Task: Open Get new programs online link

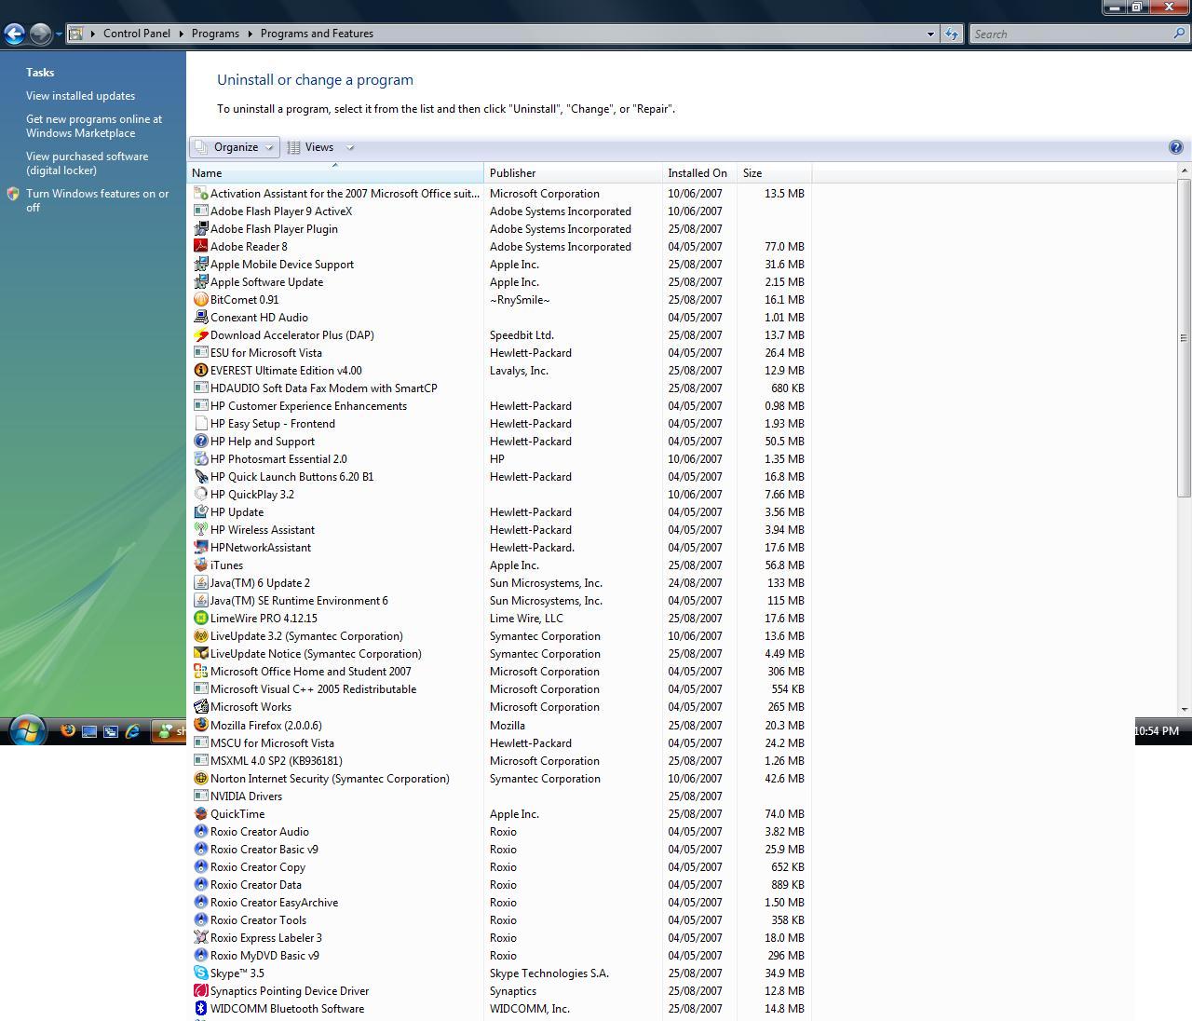Action: coord(94,126)
